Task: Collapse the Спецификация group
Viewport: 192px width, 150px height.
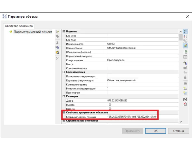Action: click(64, 72)
